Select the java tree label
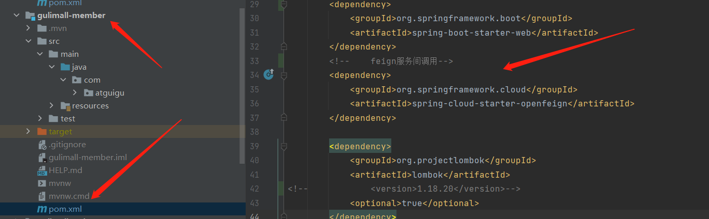Viewport: 709px width, 219px height. tap(79, 67)
